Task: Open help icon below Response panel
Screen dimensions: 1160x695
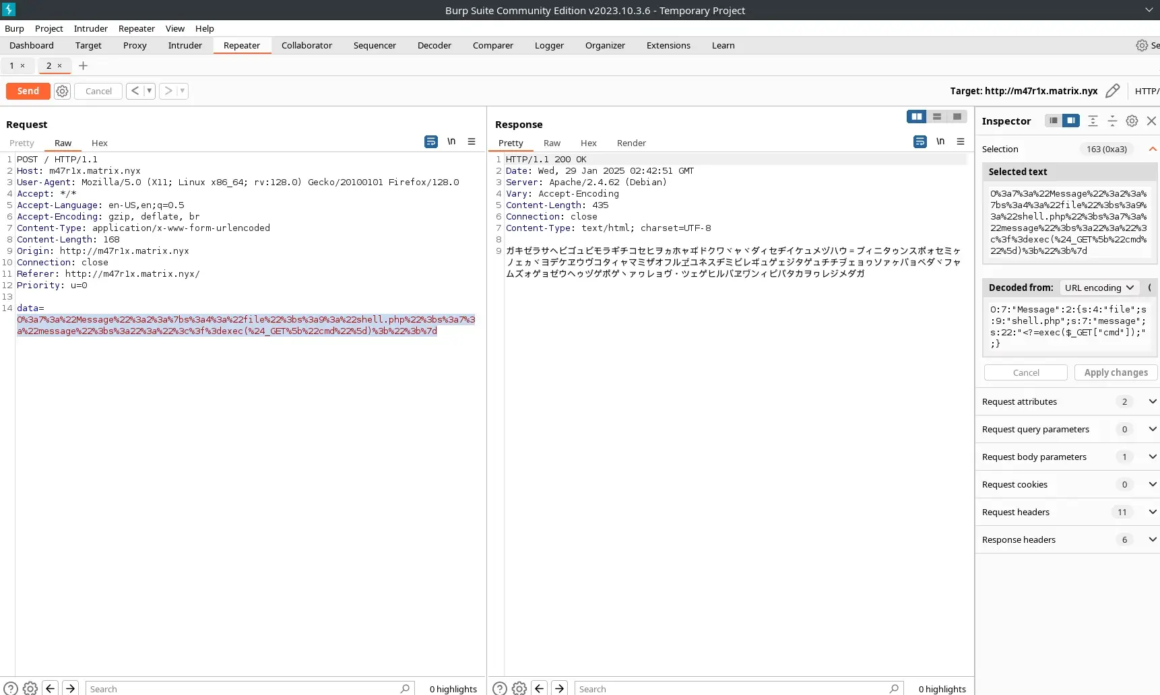Action: click(500, 688)
